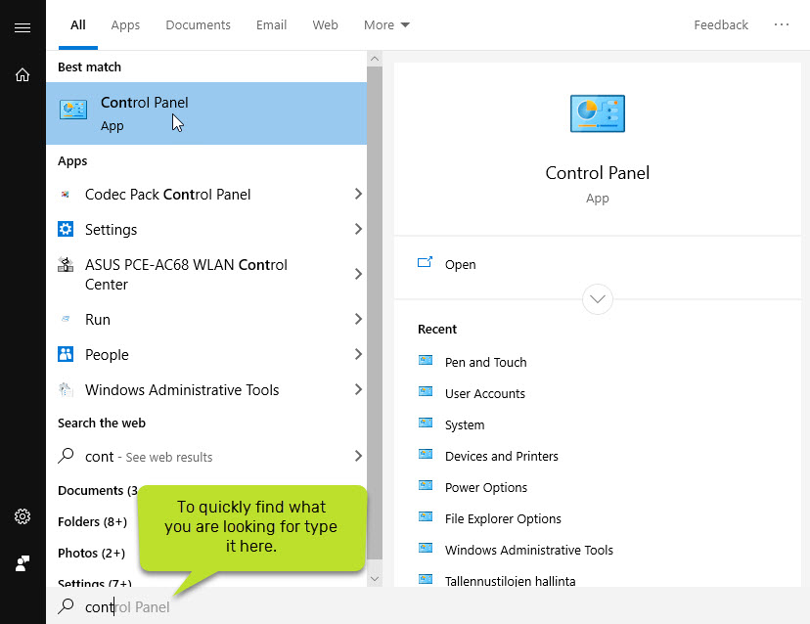Switch to the Documents tab

pos(198,25)
